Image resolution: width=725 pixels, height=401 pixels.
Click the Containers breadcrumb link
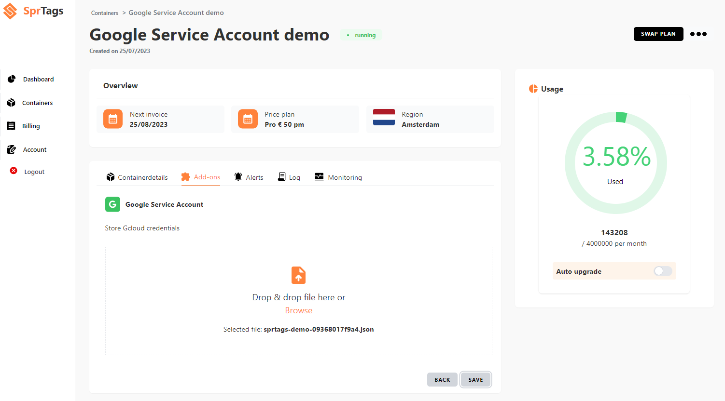click(x=105, y=13)
